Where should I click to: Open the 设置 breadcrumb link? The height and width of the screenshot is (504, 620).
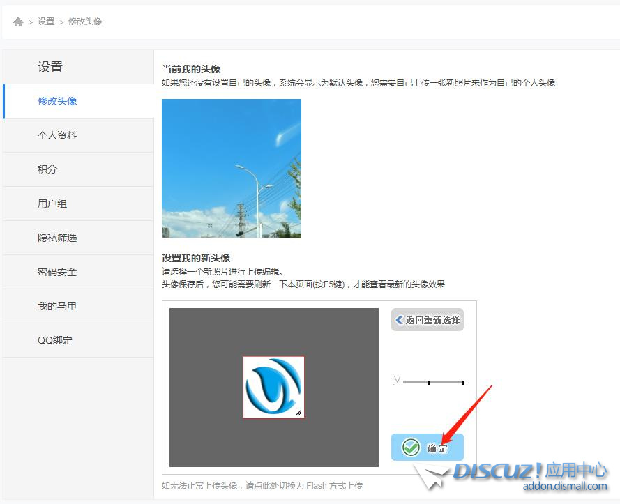(x=46, y=22)
